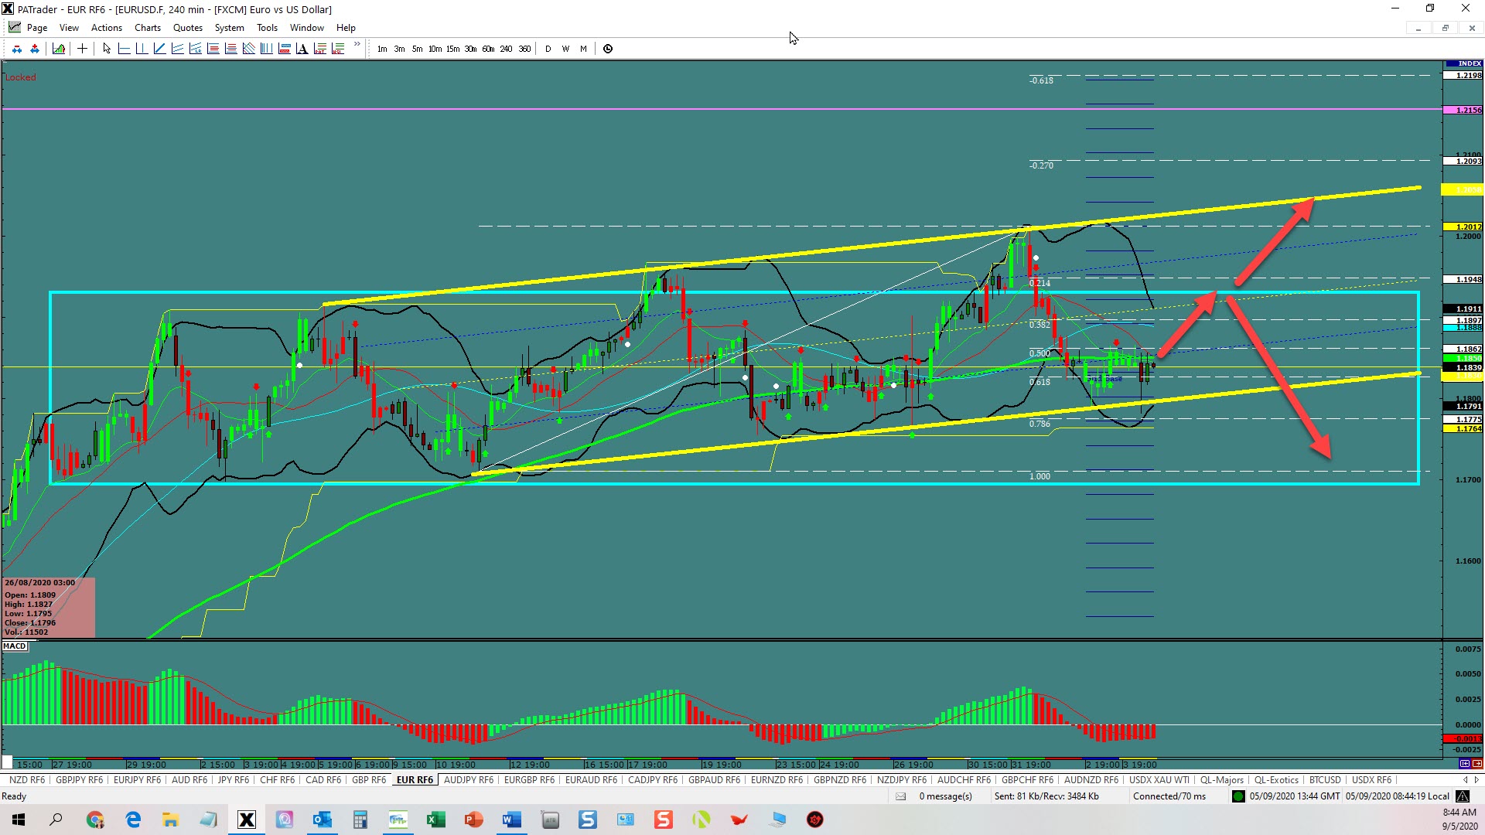This screenshot has width=1485, height=835.
Task: Click the zoom out chart icon
Action: click(17, 49)
